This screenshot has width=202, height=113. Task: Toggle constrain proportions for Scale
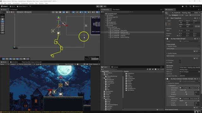[178, 35]
